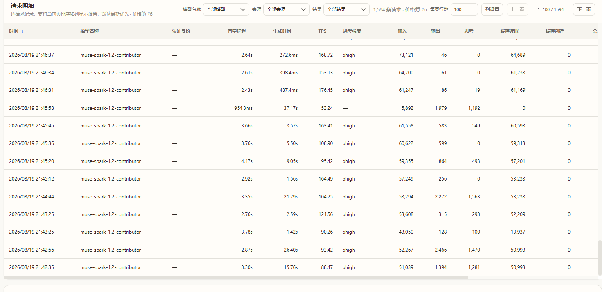Click the input value 43,050
The height and width of the screenshot is (292, 602).
point(406,232)
